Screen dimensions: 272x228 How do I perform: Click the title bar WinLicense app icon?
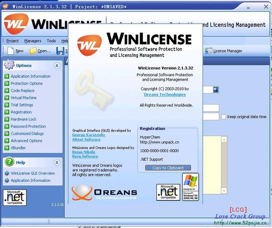tap(5, 6)
